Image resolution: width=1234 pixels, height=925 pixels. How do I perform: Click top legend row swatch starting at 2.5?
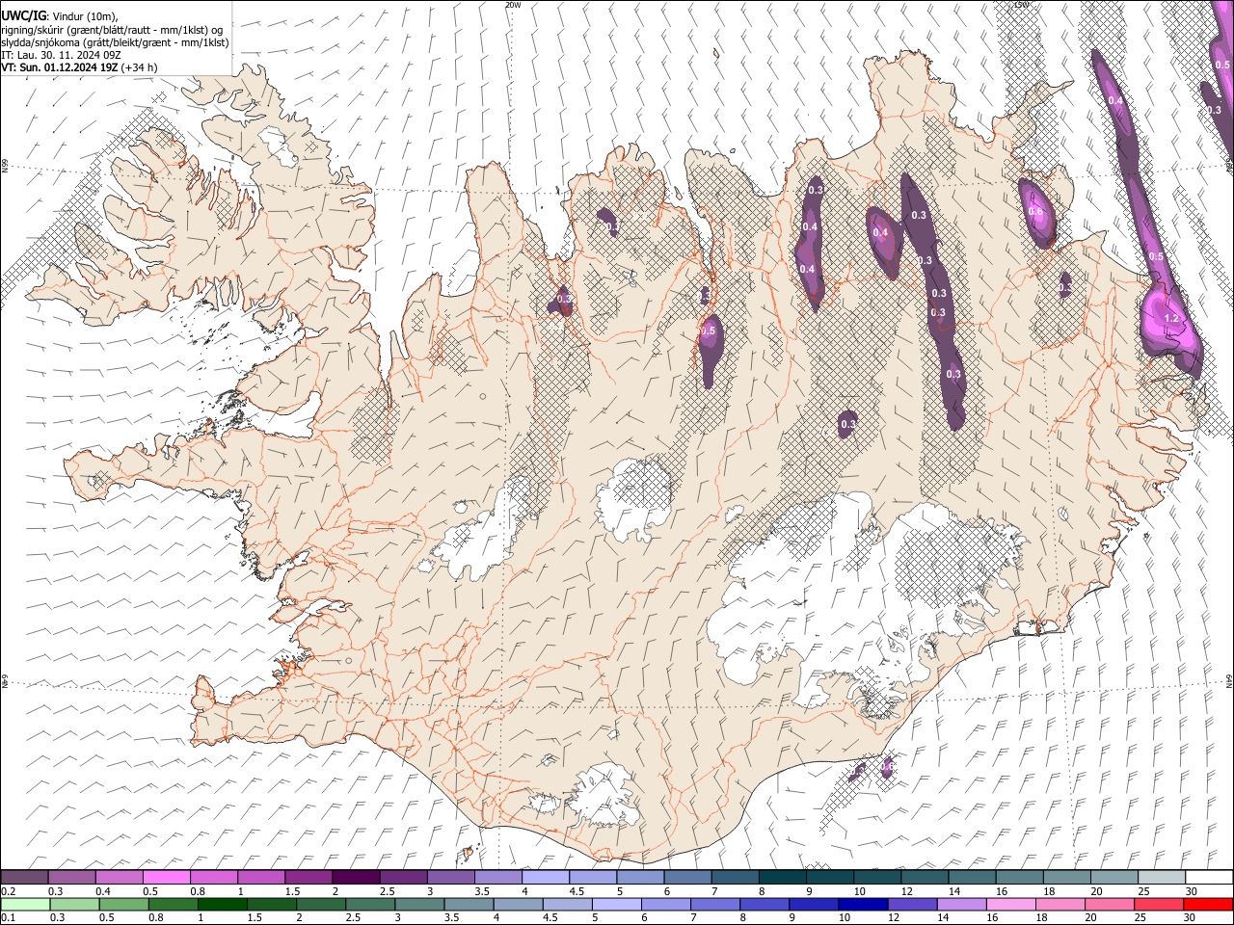pyautogui.click(x=403, y=877)
